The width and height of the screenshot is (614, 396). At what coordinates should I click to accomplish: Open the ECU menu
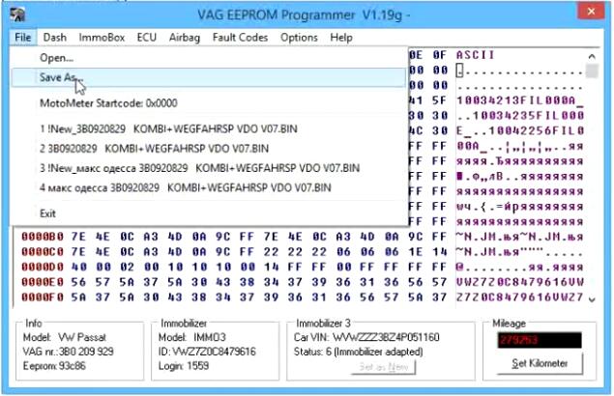(x=146, y=38)
